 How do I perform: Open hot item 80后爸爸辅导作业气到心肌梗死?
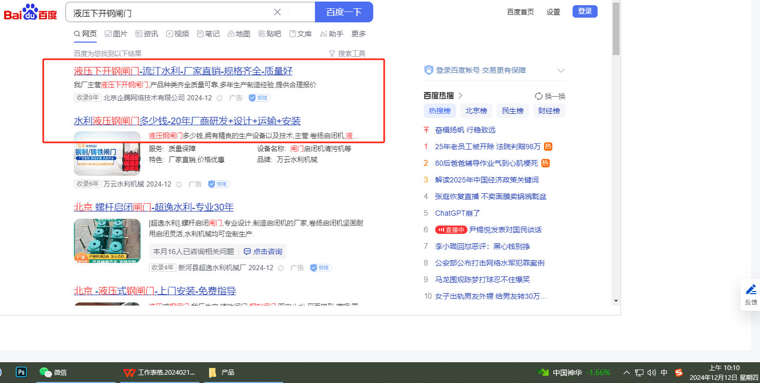[x=487, y=163]
